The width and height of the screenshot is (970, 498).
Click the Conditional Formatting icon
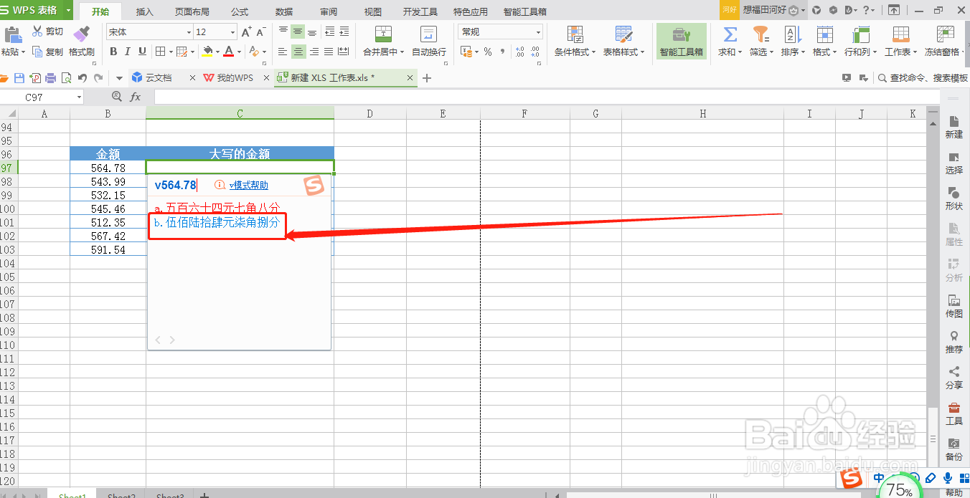pos(575,34)
